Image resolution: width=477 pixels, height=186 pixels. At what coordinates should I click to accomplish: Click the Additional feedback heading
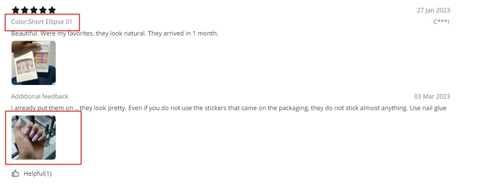click(x=40, y=97)
